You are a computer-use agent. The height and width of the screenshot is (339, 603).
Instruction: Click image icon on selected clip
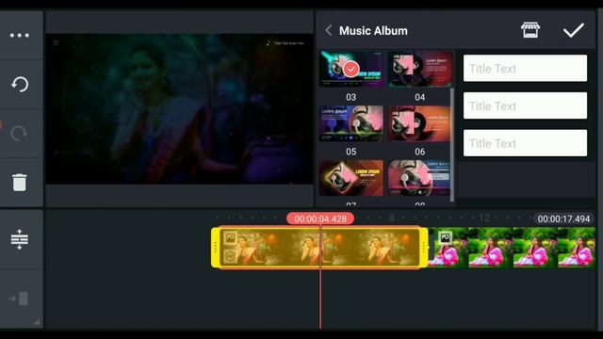tap(230, 237)
